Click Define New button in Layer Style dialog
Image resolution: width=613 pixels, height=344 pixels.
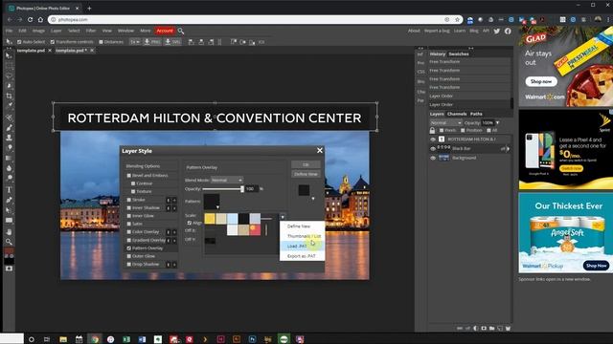306,174
